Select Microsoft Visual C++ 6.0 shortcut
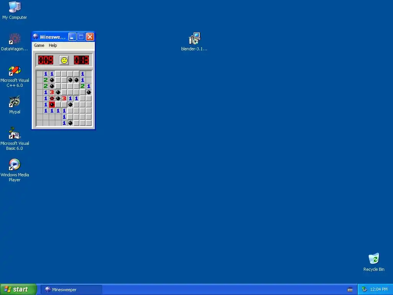This screenshot has width=393, height=295. coord(15,76)
